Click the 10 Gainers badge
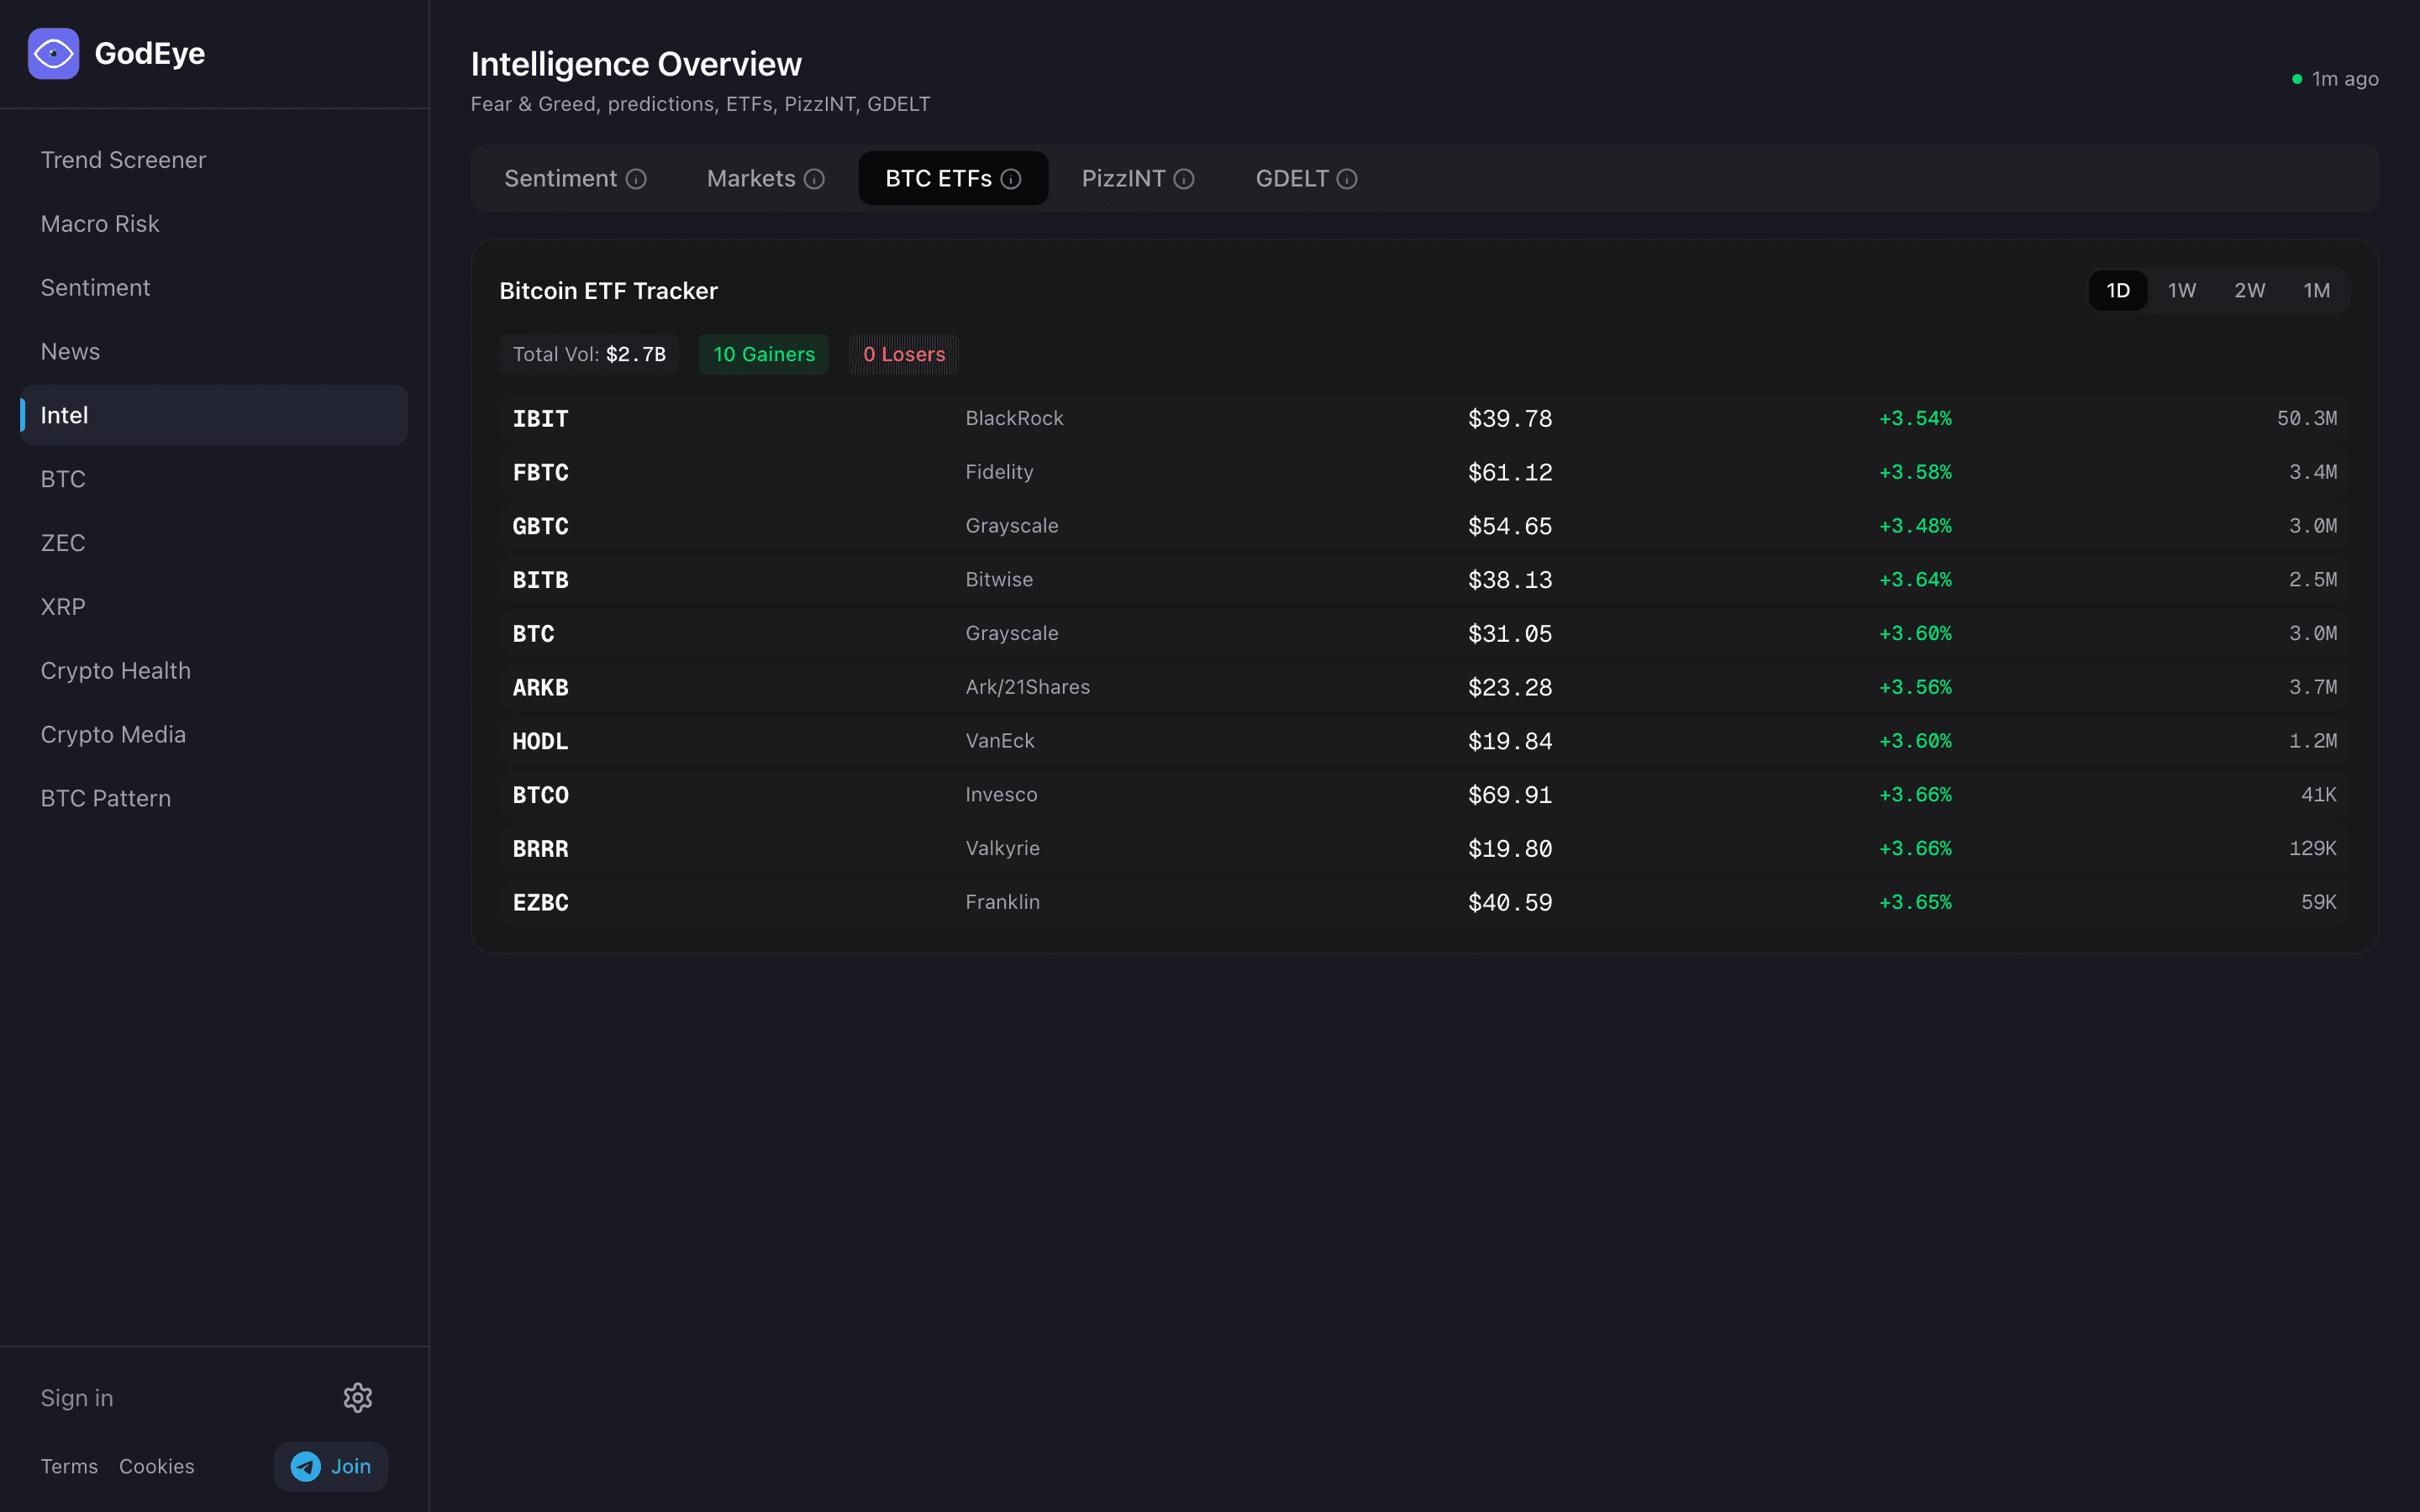2420x1512 pixels. [x=763, y=354]
